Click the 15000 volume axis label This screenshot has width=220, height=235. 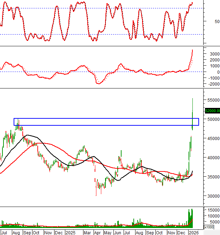point(214,210)
